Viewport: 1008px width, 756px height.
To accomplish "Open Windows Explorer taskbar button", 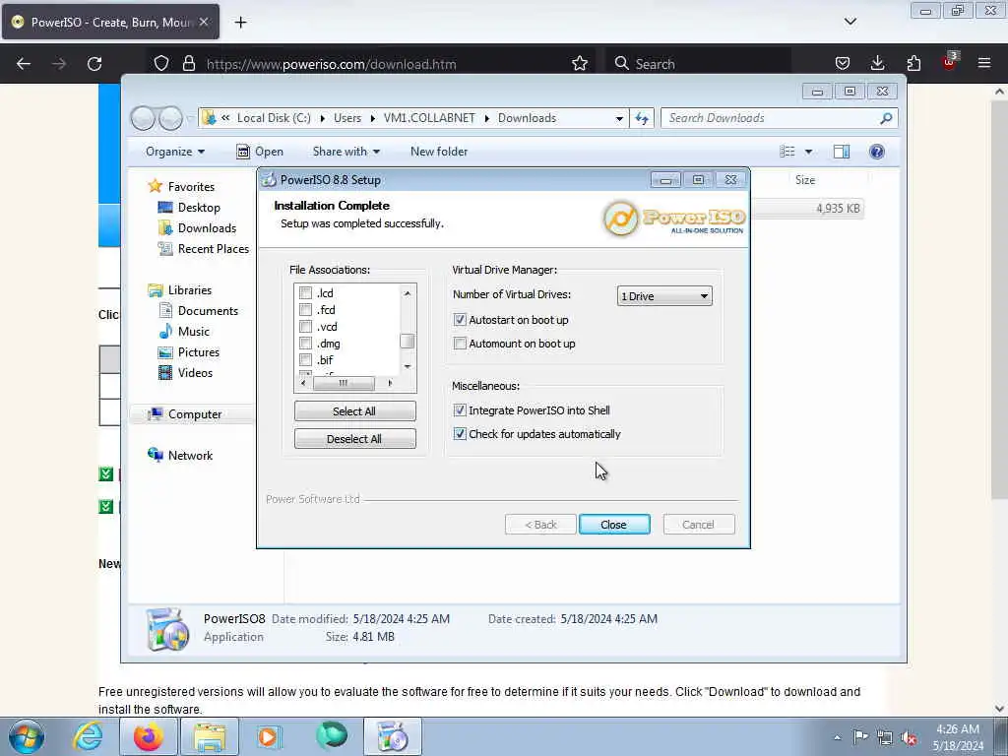I will (x=210, y=736).
